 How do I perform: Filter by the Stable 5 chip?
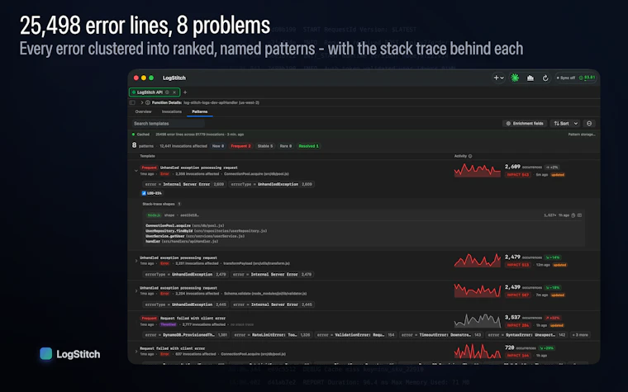(265, 146)
